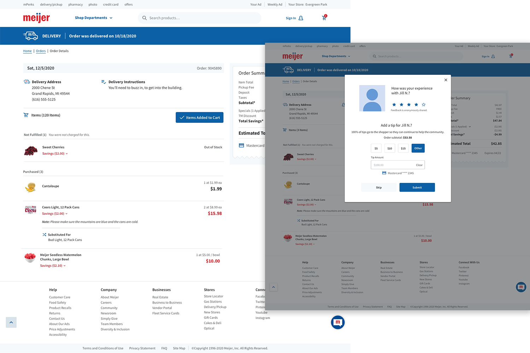The width and height of the screenshot is (530, 353).
Task: Open Store Locator link in main footer
Action: [x=214, y=296]
